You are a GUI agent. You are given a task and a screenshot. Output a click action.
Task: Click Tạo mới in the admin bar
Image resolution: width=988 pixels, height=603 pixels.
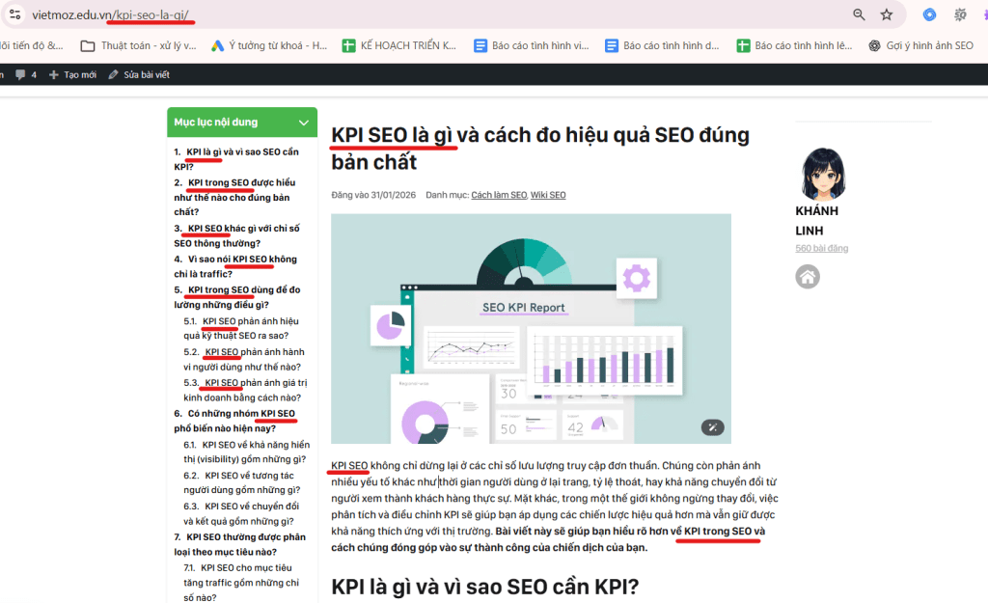coord(72,74)
